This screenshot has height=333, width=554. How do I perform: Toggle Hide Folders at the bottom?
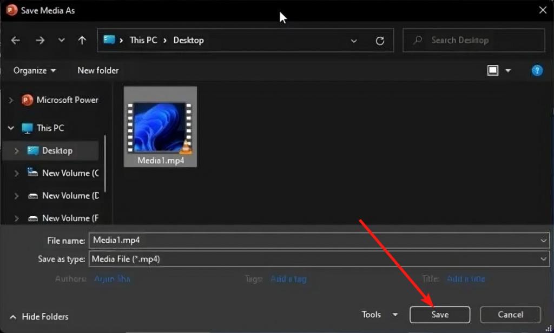pos(38,316)
